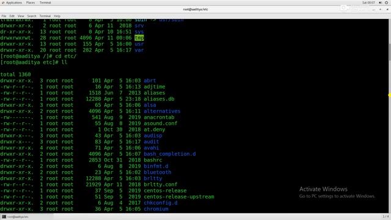
Task: Click the srv directory name
Action: 139,26
